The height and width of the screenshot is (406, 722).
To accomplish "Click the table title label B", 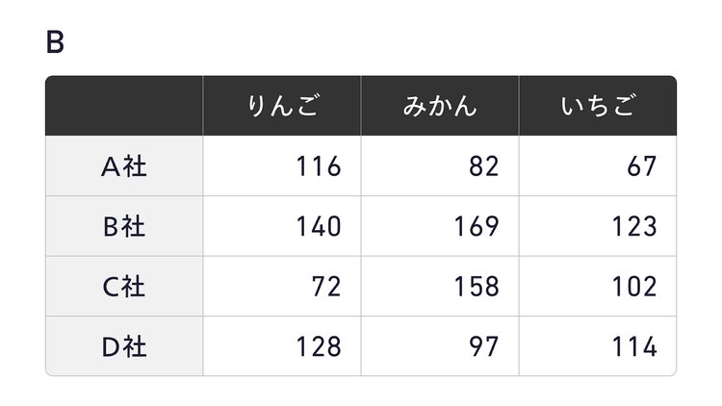I will 55,43.
